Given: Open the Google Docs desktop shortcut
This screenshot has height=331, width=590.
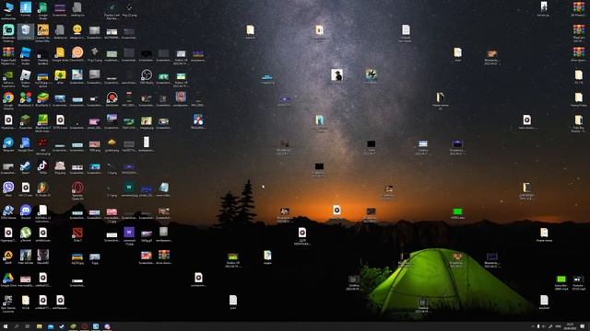Looking at the screenshot, I should (26, 143).
